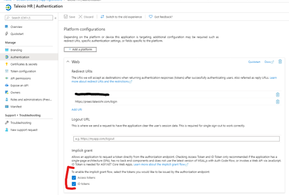
Task: Click the Discard button
Action: click(x=86, y=17)
